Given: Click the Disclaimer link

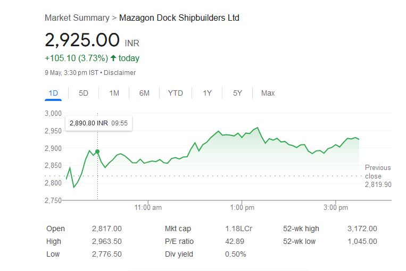Looking at the screenshot, I should click(120, 73).
